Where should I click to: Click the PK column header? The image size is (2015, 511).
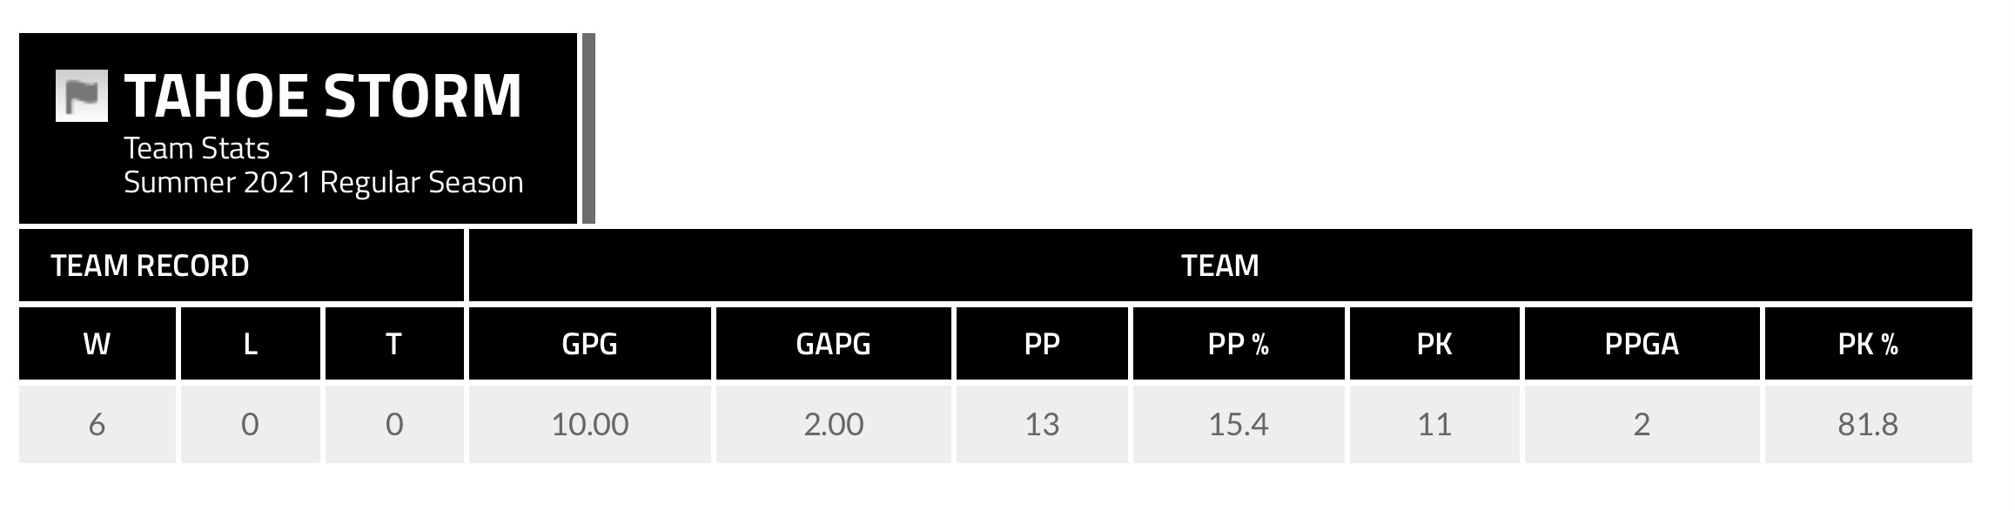tap(1434, 344)
